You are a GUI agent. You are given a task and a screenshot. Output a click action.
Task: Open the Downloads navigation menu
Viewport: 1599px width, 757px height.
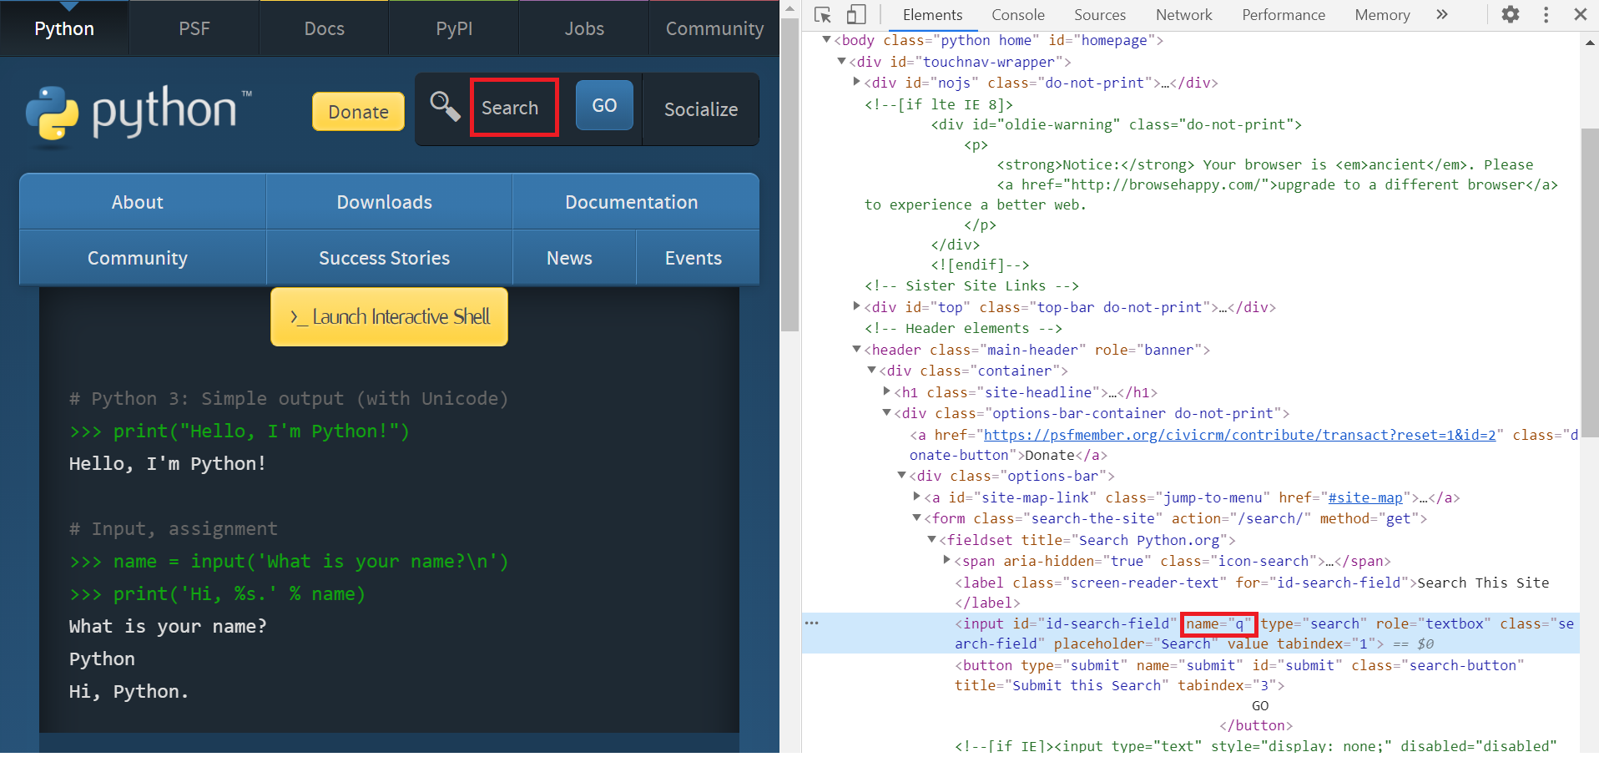pos(385,202)
